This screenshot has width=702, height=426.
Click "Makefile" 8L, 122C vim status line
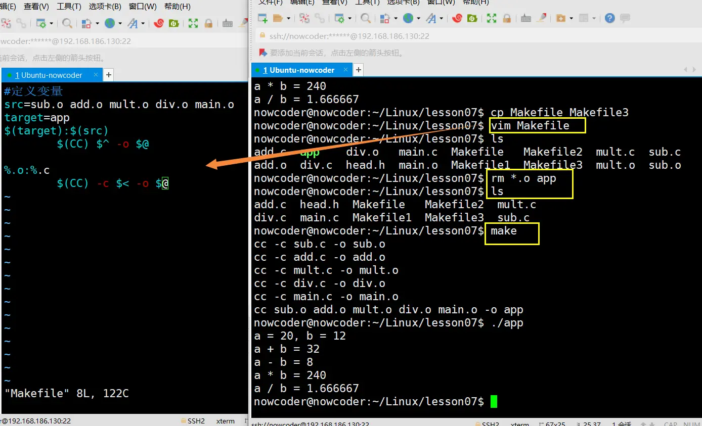point(67,393)
